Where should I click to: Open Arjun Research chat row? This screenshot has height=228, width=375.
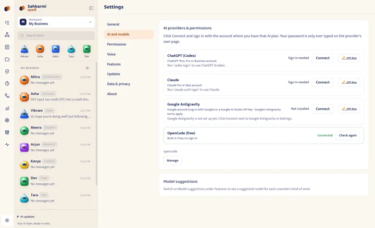[56, 147]
